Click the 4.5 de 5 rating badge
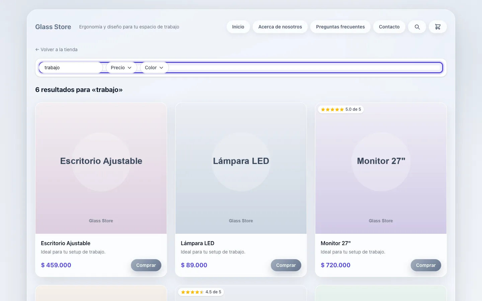This screenshot has width=482, height=301. [201, 292]
